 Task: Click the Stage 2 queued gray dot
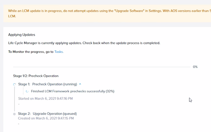(15, 114)
